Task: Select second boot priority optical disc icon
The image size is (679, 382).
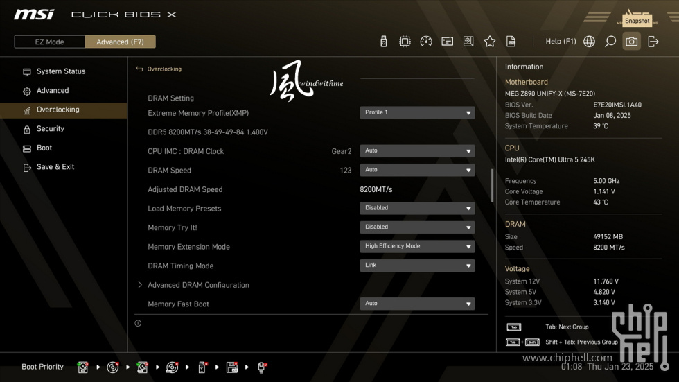Action: (112, 367)
